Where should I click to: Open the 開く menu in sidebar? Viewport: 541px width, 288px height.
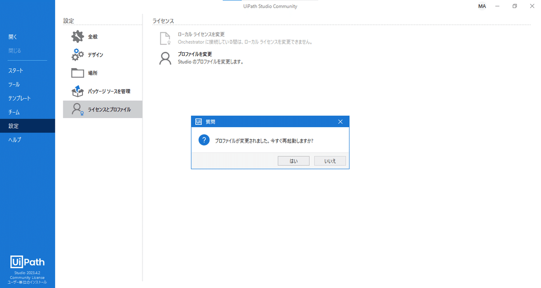(28, 37)
